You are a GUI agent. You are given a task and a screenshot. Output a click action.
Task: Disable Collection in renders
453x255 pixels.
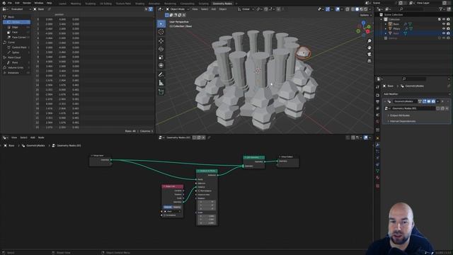coord(448,19)
